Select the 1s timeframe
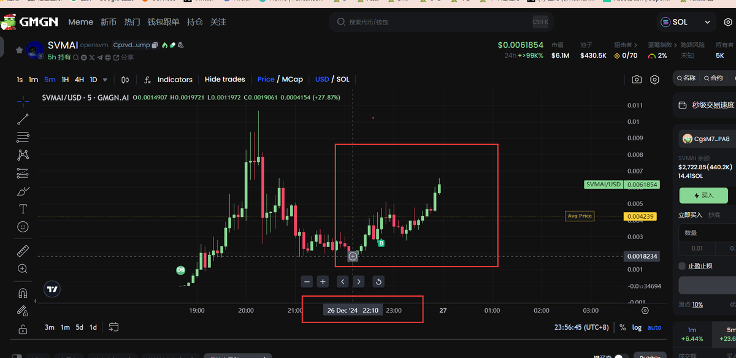The height and width of the screenshot is (358, 736). [x=20, y=80]
